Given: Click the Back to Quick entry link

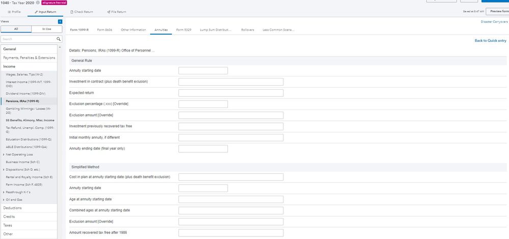Looking at the screenshot, I should 490,40.
